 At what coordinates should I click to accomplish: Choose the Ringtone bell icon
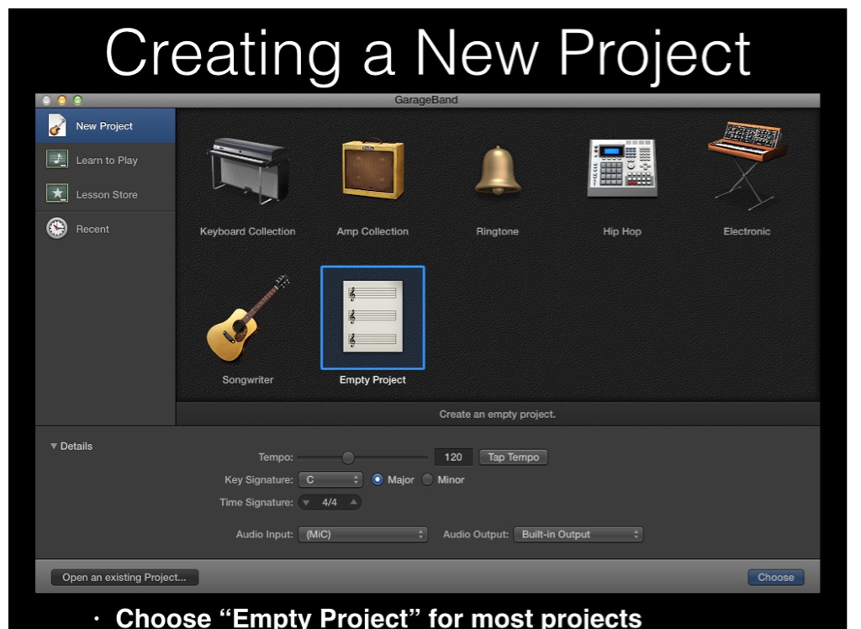pyautogui.click(x=498, y=171)
